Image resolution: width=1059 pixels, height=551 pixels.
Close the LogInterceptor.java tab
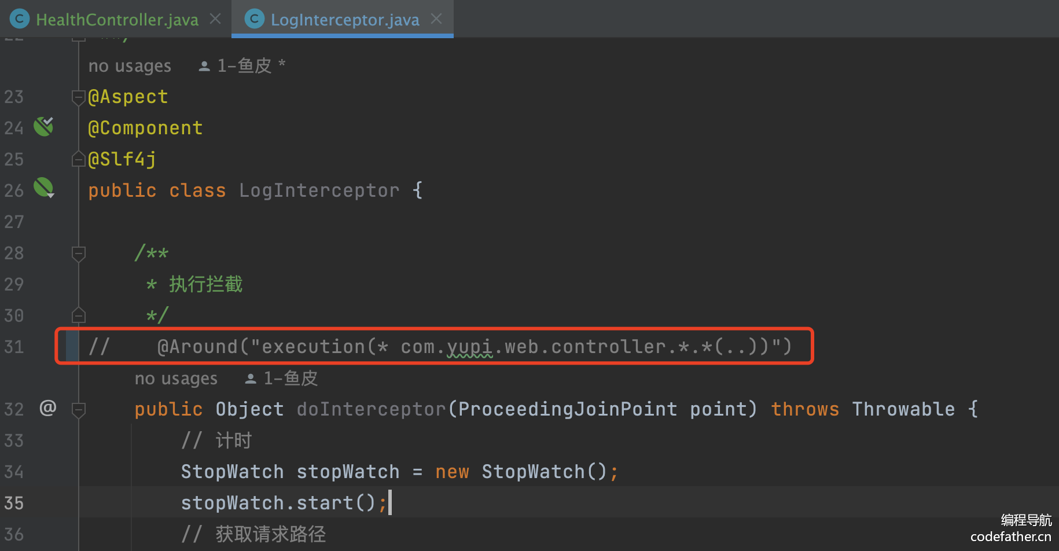coord(436,19)
